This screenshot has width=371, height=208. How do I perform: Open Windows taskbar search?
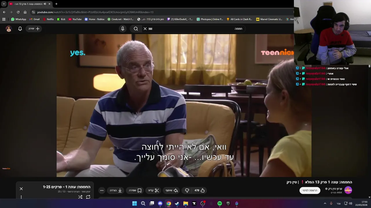click(143, 203)
